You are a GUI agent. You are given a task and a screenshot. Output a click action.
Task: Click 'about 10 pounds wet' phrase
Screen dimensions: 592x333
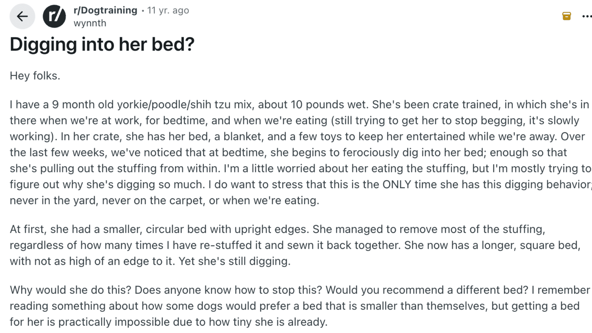[x=313, y=105]
